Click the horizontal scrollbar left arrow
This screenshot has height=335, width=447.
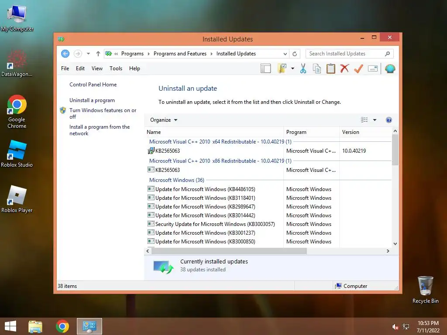(148, 251)
